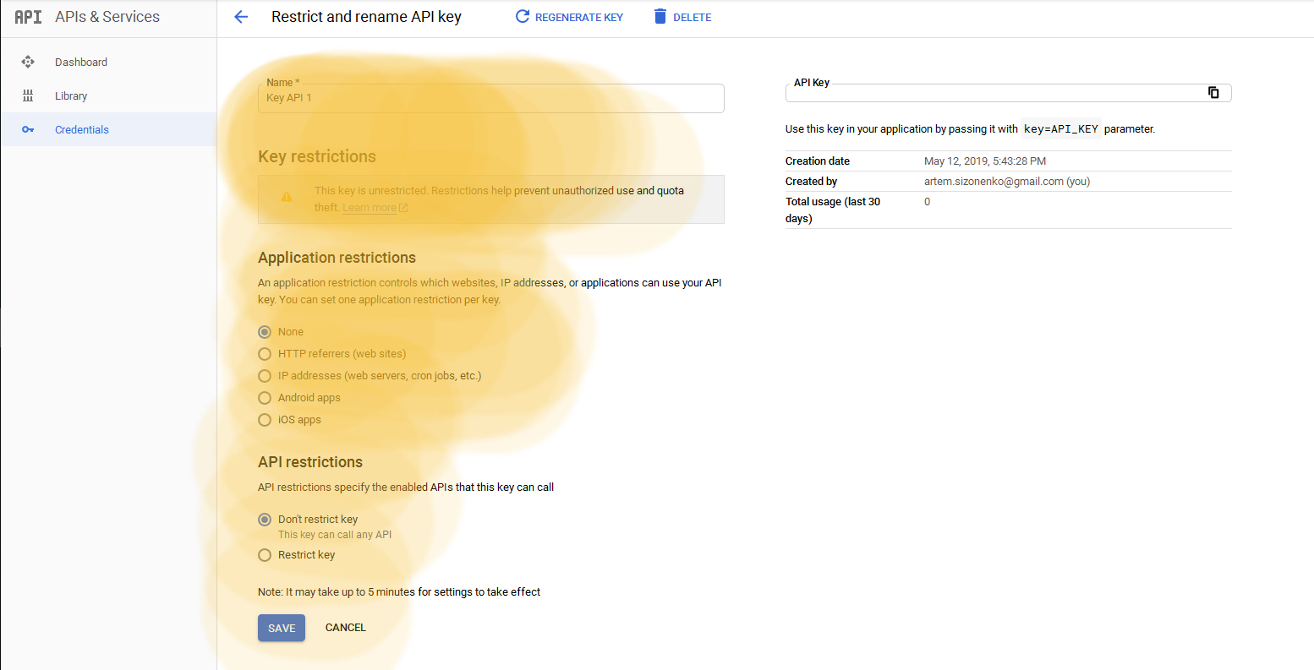Select the Dashboard compass icon in sidebar
The width and height of the screenshot is (1314, 670).
tap(29, 62)
